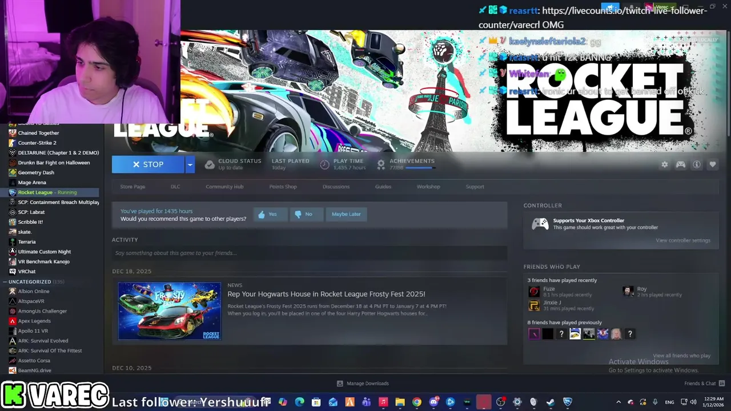The width and height of the screenshot is (731, 411).
Task: Click the Play Time clock icon
Action: pyautogui.click(x=324, y=164)
